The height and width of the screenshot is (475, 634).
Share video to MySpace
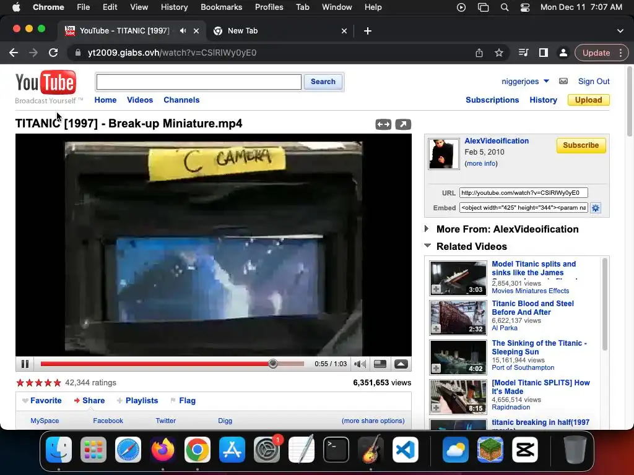tap(45, 421)
